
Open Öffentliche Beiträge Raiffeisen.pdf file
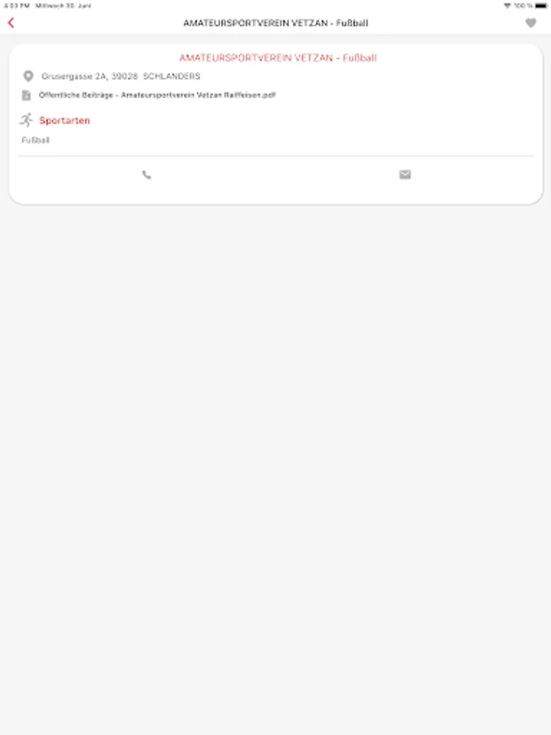tap(157, 95)
